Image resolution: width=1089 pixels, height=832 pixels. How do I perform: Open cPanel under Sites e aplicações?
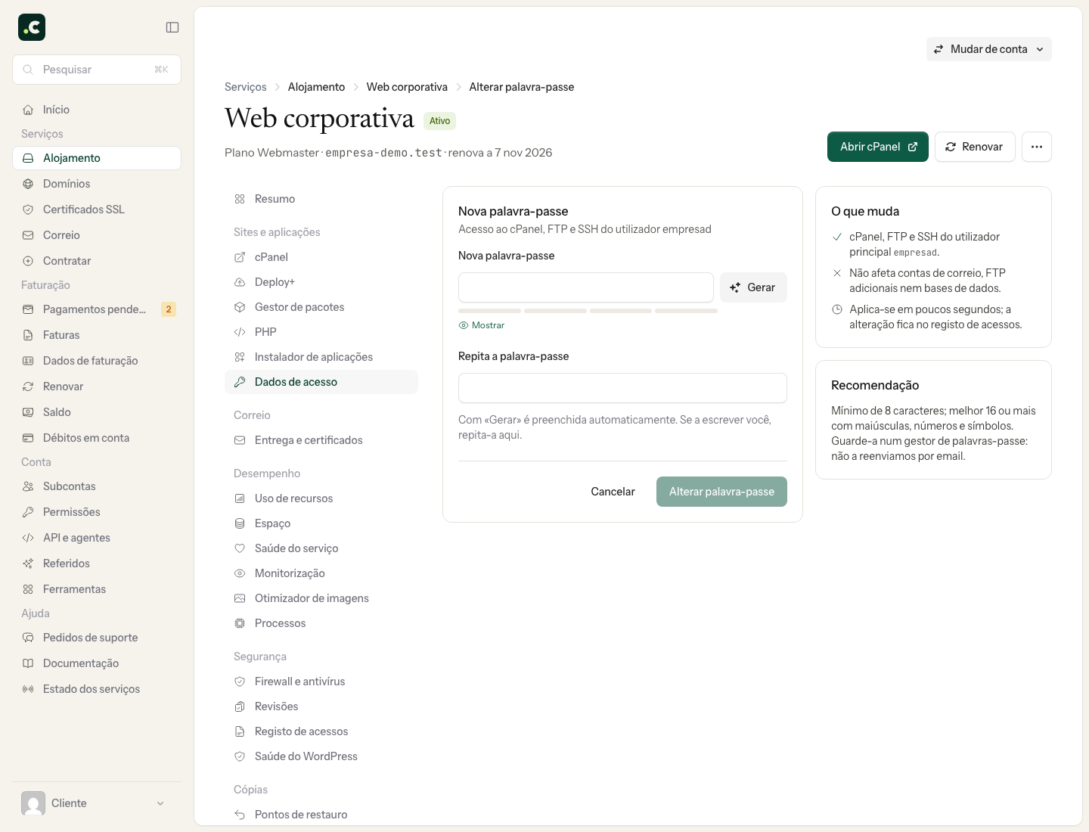321,257
